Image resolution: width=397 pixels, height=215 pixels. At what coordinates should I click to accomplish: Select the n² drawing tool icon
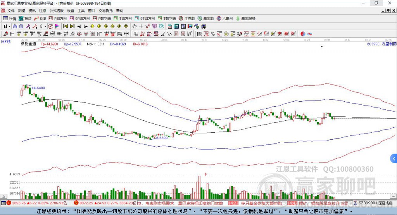click(x=66, y=34)
